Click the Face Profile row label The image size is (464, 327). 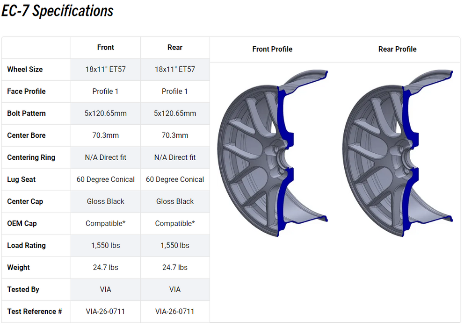[x=26, y=91]
